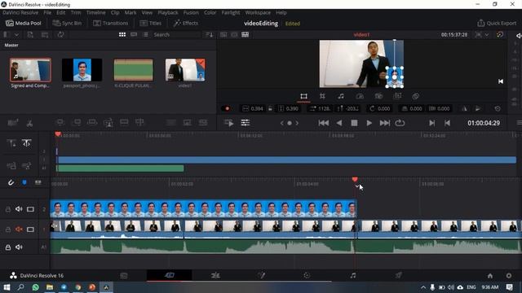Click the Sync Clips circular-arrows icon

[60, 34]
